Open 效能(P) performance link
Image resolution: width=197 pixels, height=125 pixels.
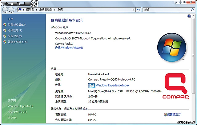12,118
